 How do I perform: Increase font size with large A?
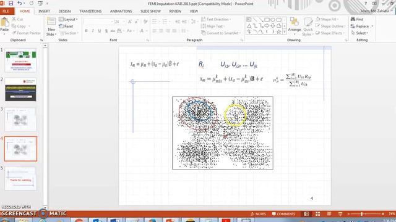[130, 22]
